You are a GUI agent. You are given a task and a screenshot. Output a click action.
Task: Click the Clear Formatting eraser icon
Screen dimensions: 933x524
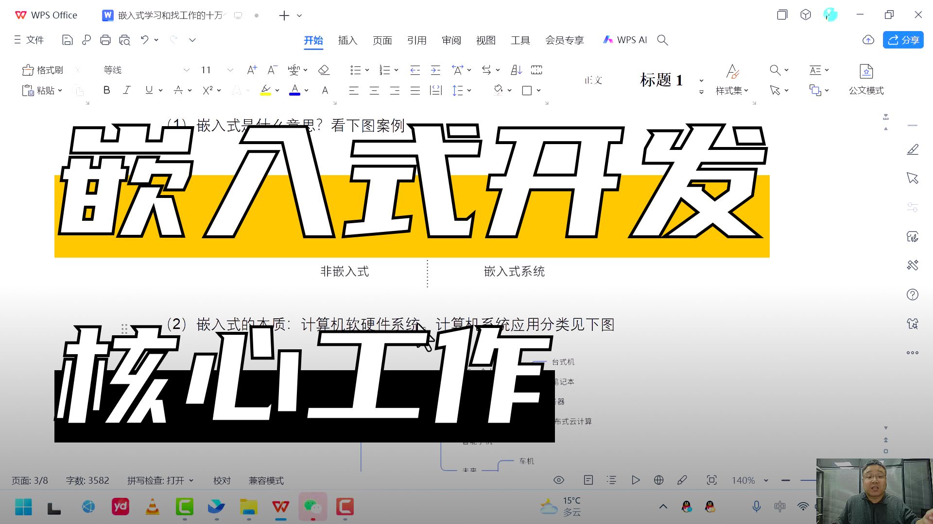pyautogui.click(x=324, y=70)
